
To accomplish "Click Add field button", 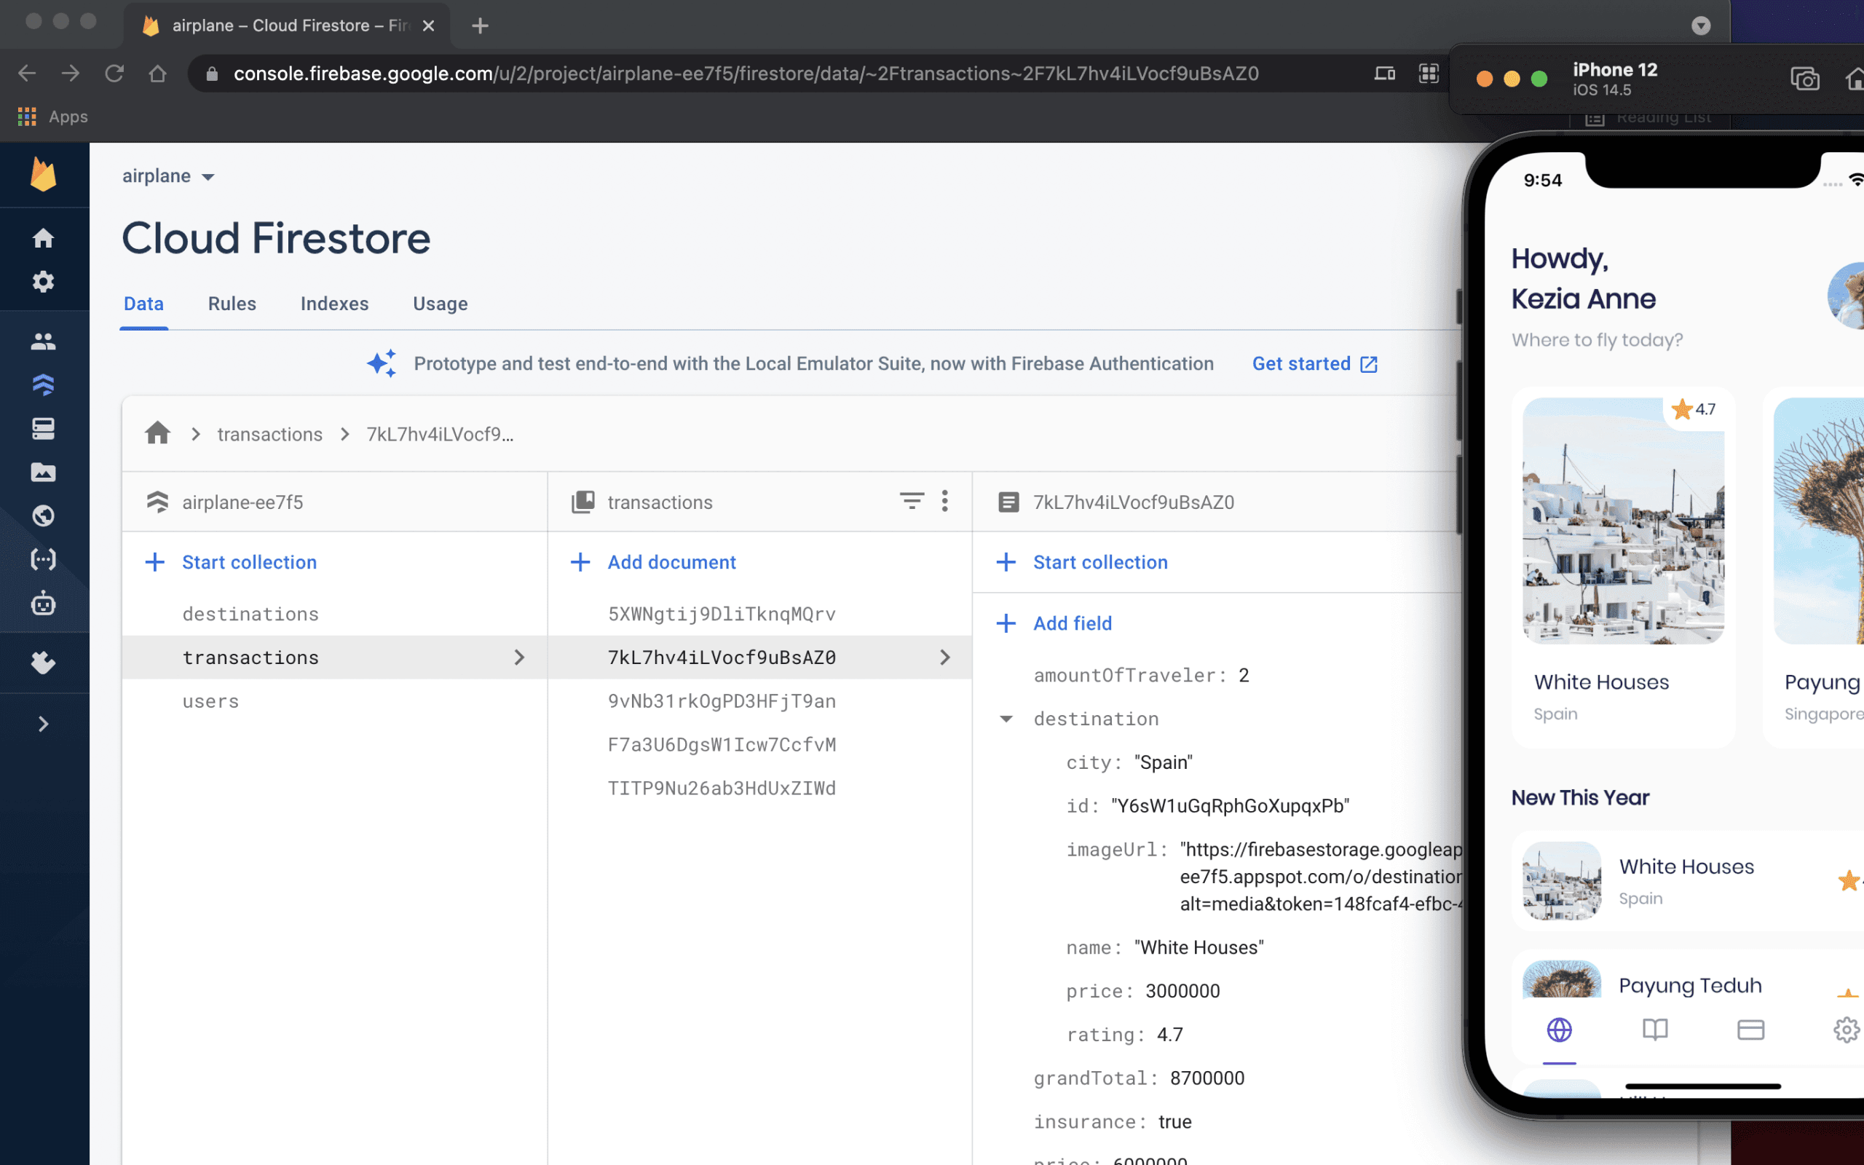I will click(1054, 623).
